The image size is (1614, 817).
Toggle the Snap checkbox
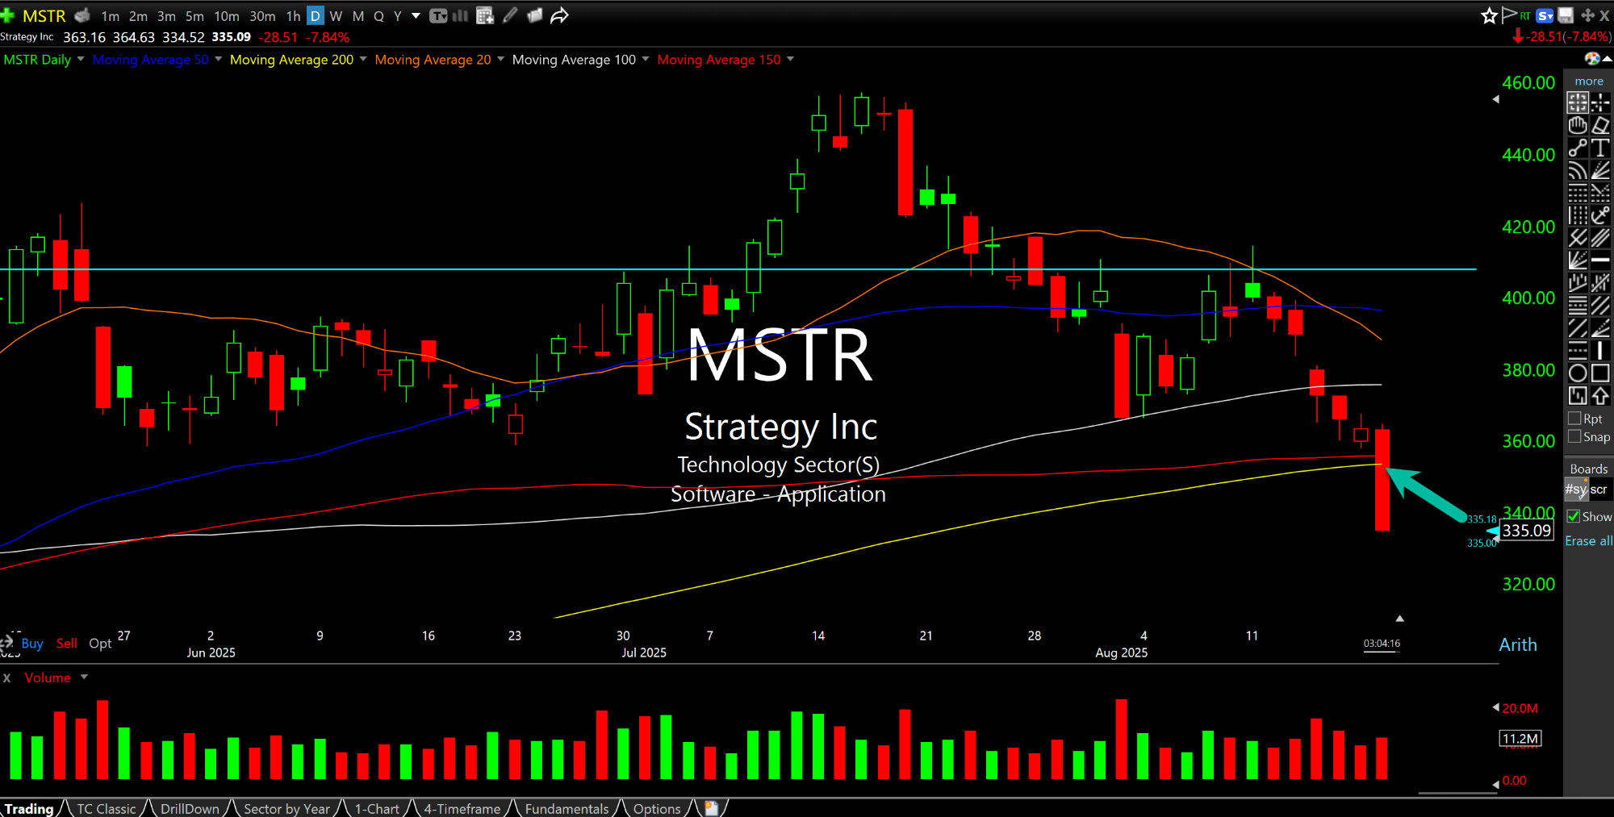tap(1574, 436)
